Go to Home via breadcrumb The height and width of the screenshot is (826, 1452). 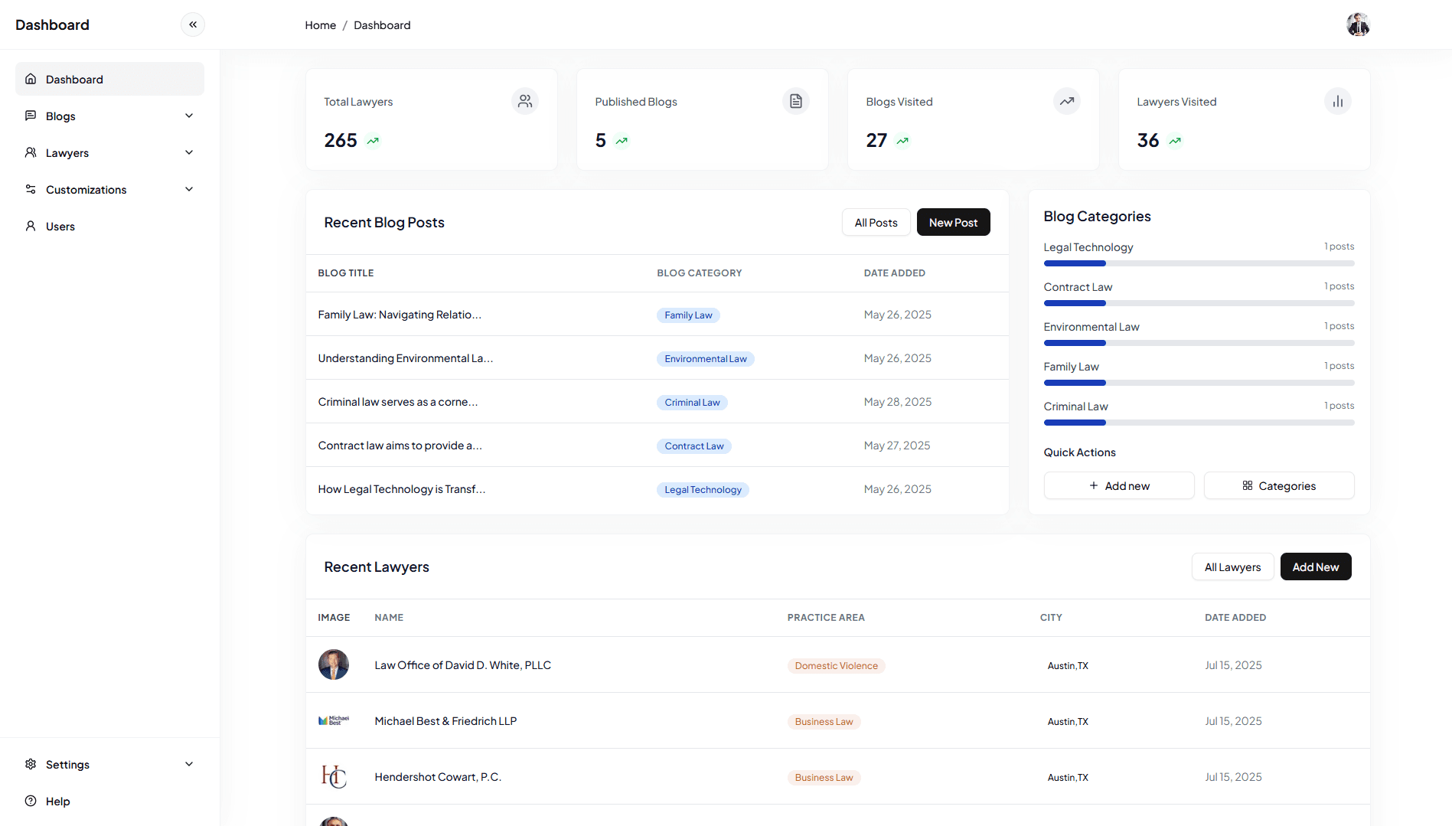click(x=320, y=25)
